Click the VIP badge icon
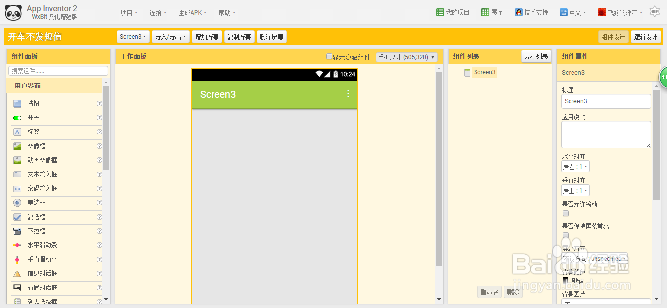 654,12
